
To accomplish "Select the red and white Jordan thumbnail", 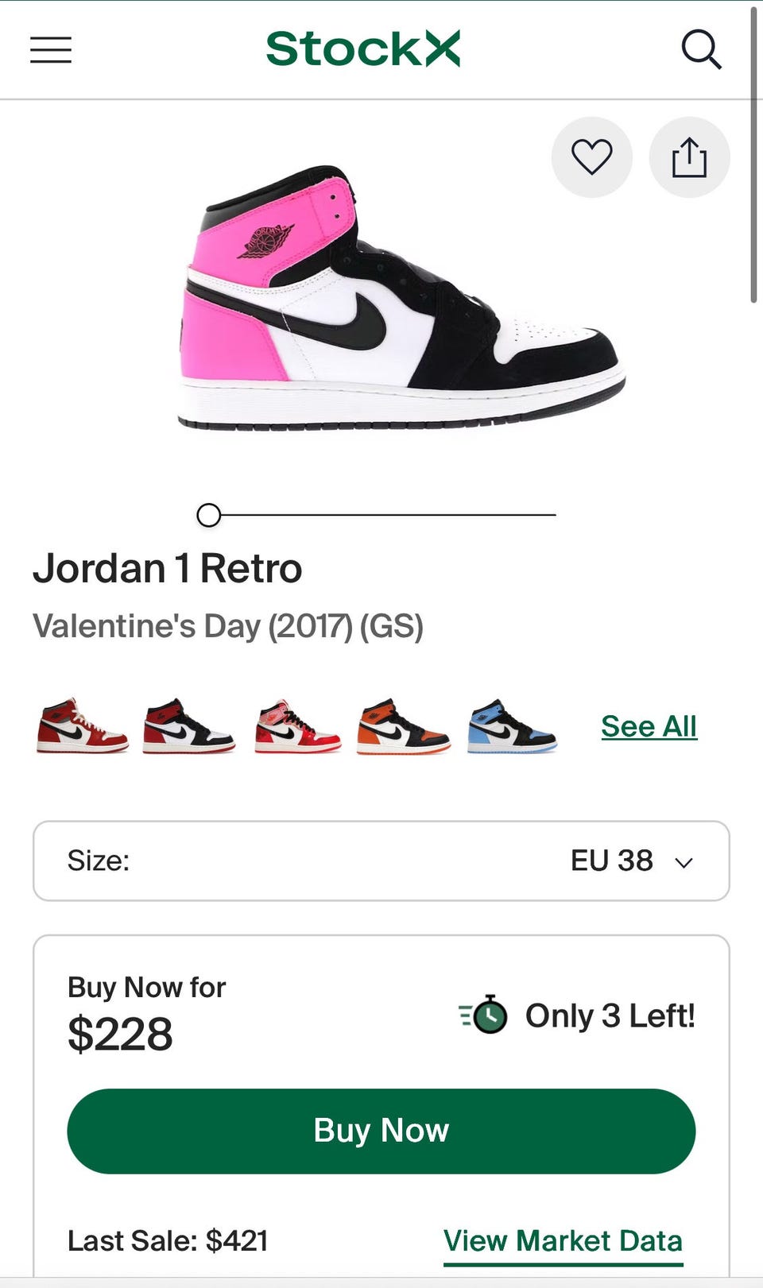I will [82, 725].
